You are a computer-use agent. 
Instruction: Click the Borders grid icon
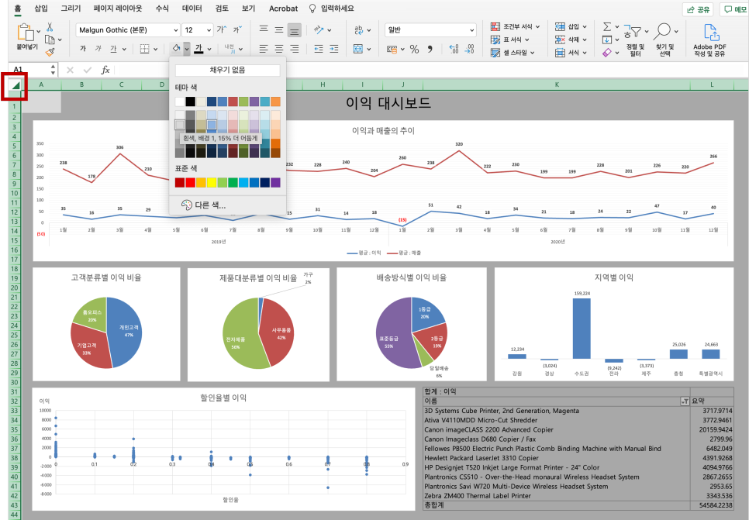click(x=144, y=48)
